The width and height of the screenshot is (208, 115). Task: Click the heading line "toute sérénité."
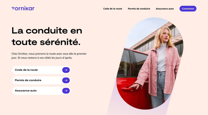point(46,42)
